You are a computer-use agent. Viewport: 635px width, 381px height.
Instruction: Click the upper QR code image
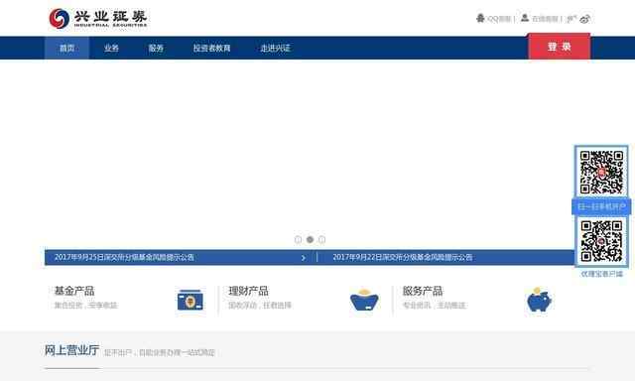[601, 172]
